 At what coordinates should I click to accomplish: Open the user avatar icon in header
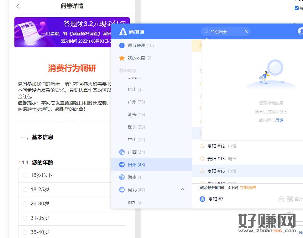300,31
